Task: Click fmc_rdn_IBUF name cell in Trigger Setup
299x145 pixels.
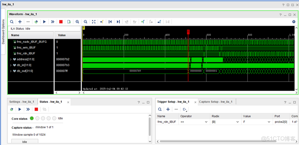Action: tap(167, 122)
